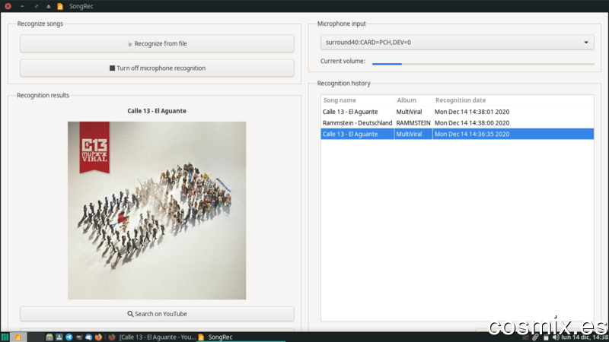Click the MultiVIRAL album cover image
This screenshot has height=342, width=609.
[x=157, y=211]
